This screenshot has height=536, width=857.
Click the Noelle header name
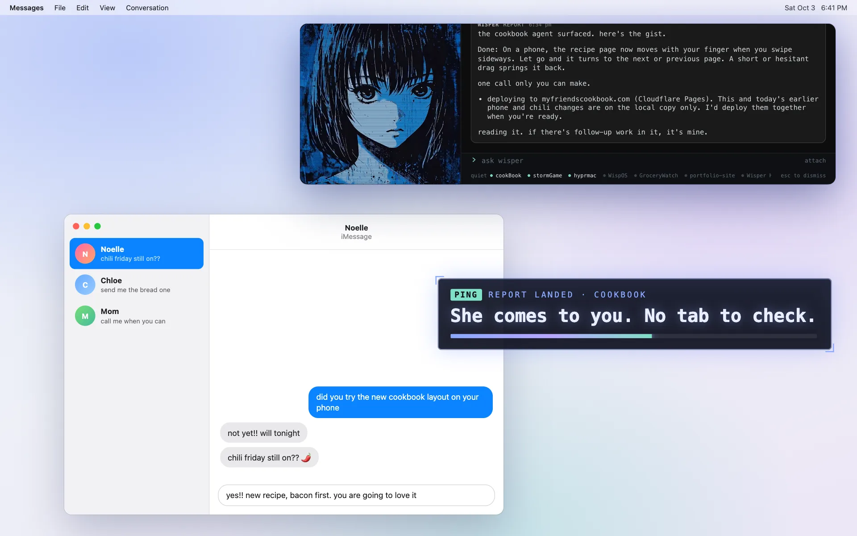(x=356, y=228)
